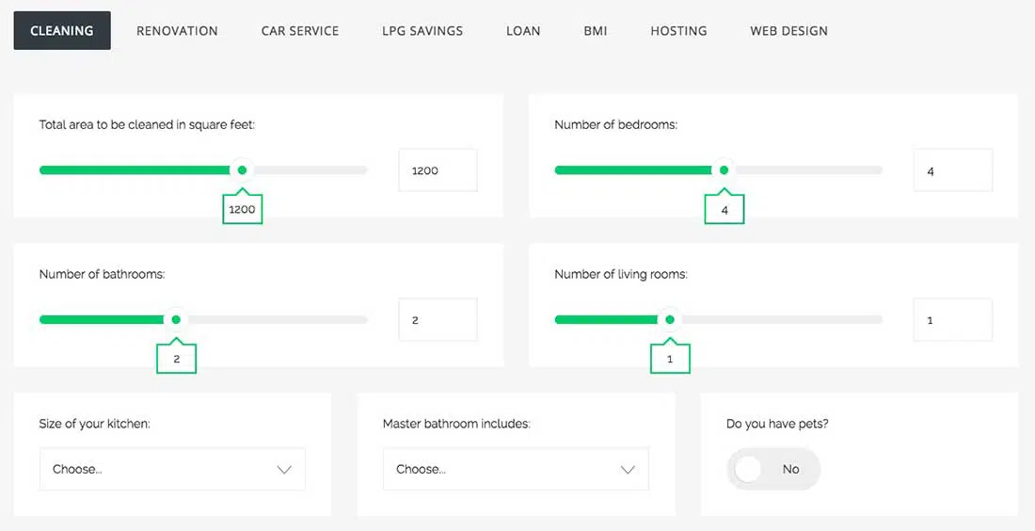Toggle the 'Do you have pets?' switch

click(772, 469)
